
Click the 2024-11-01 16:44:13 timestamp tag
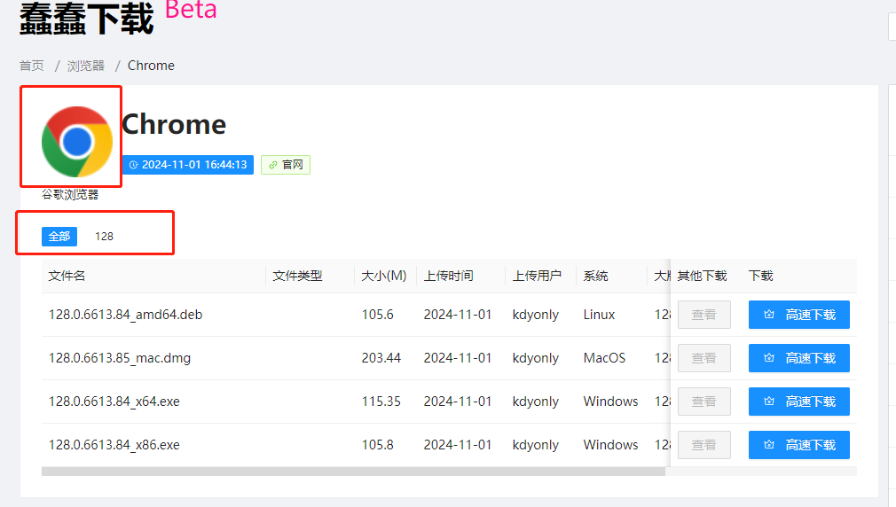[188, 165]
